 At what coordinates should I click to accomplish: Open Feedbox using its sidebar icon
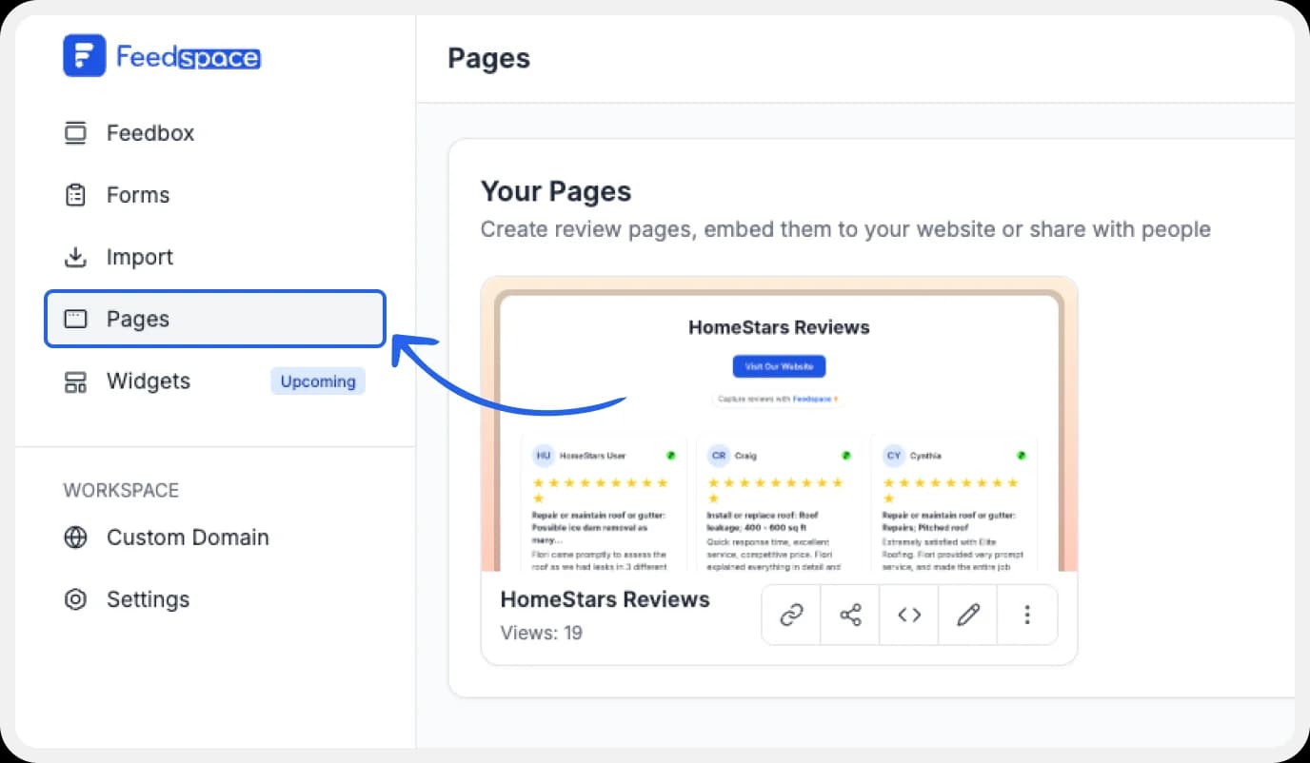(75, 132)
